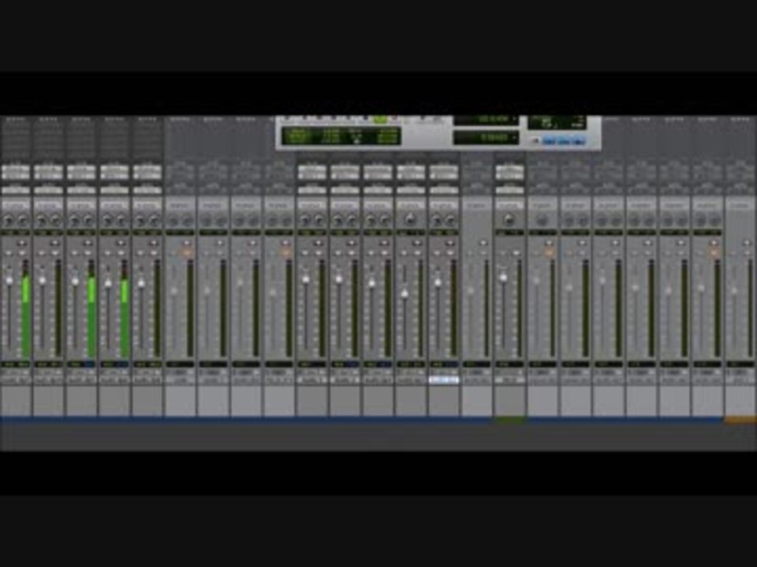
Task: Click the tempo and meter display in the transport
Action: point(557,123)
